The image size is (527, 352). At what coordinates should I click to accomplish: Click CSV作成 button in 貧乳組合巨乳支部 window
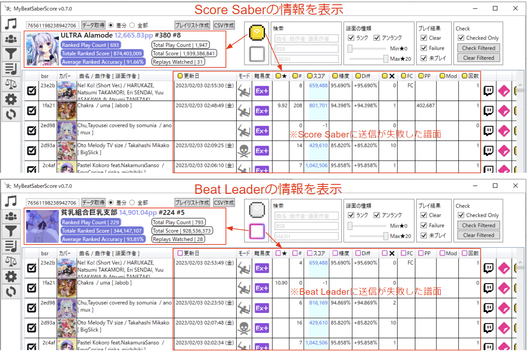click(224, 202)
